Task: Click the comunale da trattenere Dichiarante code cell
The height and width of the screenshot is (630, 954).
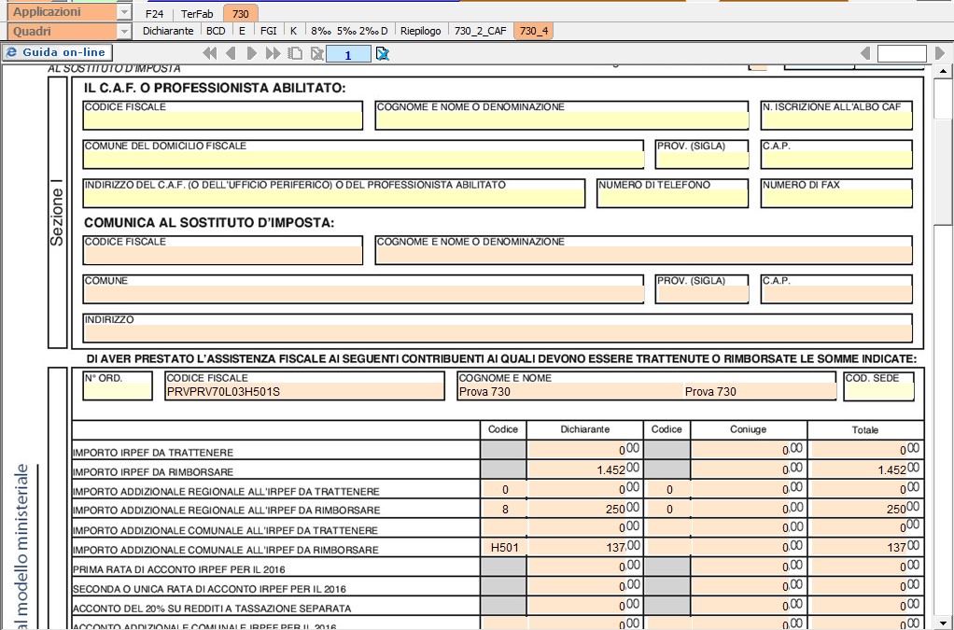Action: point(503,528)
